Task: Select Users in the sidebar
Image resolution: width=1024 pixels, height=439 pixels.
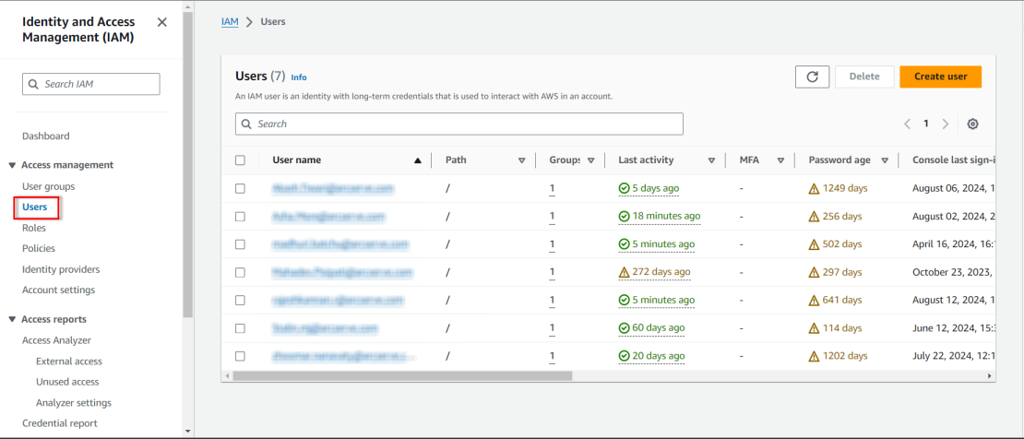Action: (35, 208)
